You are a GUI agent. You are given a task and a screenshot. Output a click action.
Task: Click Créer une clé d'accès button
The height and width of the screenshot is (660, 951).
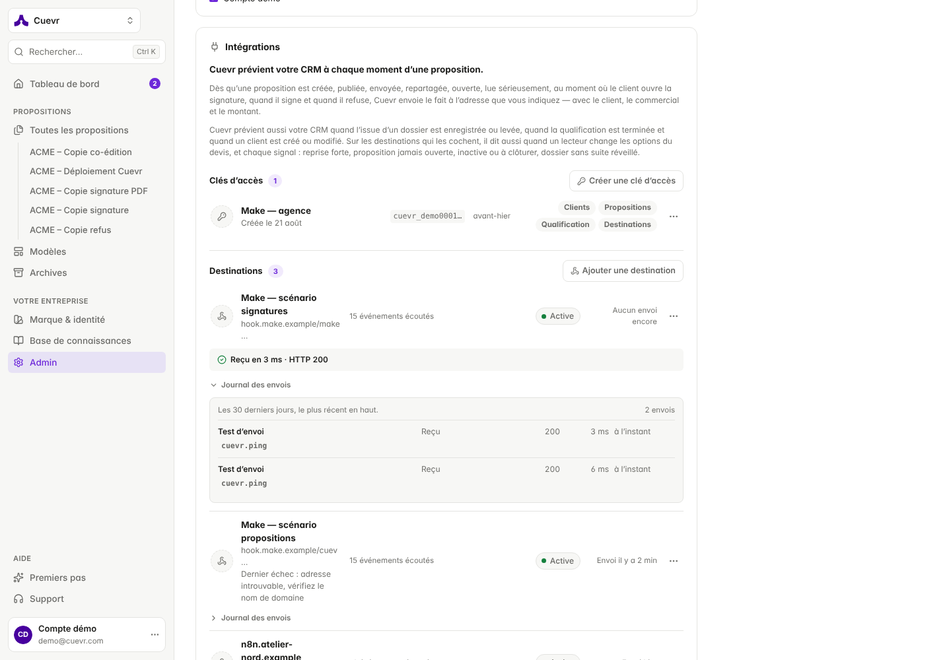click(x=626, y=181)
